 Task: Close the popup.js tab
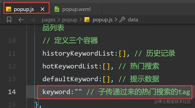coord(42,9)
